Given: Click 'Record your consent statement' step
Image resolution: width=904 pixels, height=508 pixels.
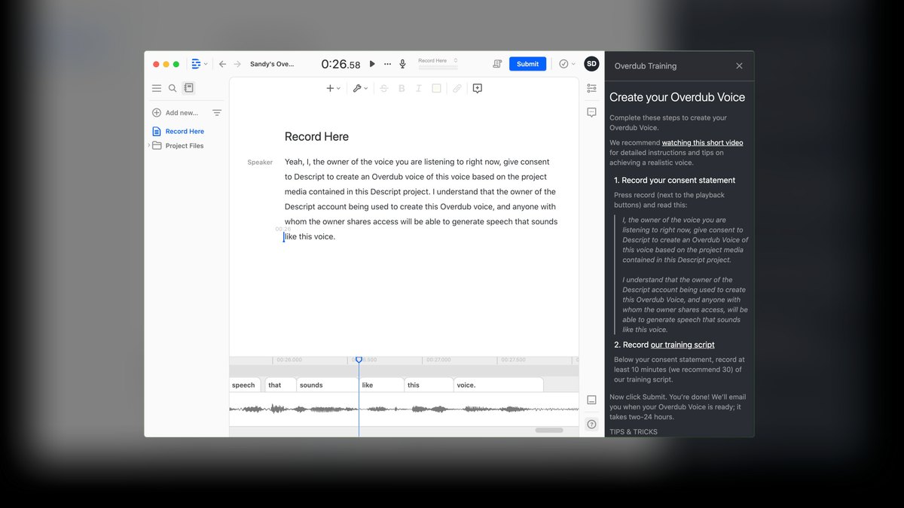Looking at the screenshot, I should (674, 180).
